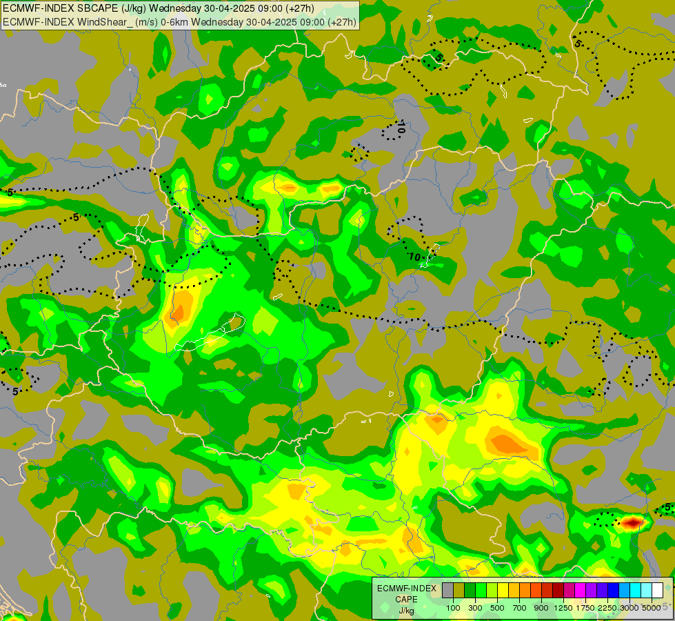Pick the pale cyan swatch before the 5000 mark
Screen dimensions: 675x621
pos(647,590)
